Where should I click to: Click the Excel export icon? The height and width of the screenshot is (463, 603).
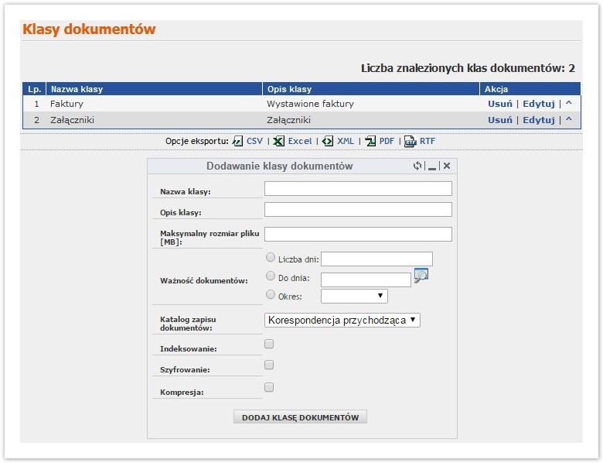[x=279, y=141]
